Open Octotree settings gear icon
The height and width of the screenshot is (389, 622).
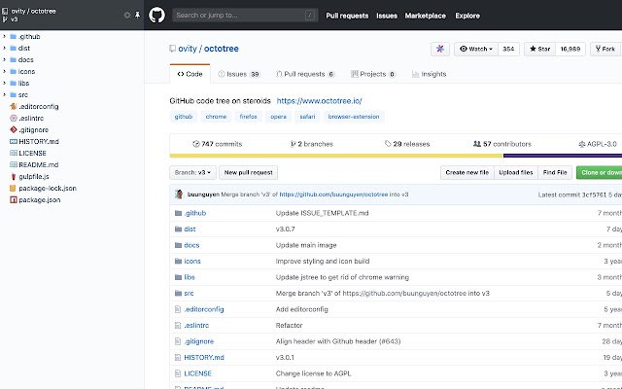click(x=127, y=16)
